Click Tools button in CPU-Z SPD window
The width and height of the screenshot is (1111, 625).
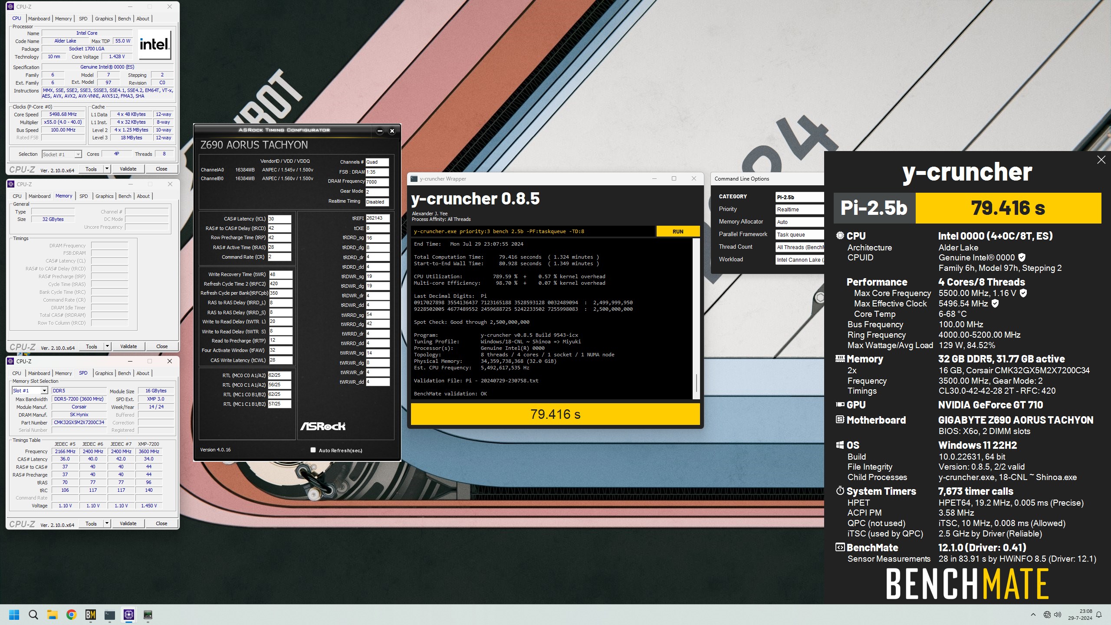[91, 523]
